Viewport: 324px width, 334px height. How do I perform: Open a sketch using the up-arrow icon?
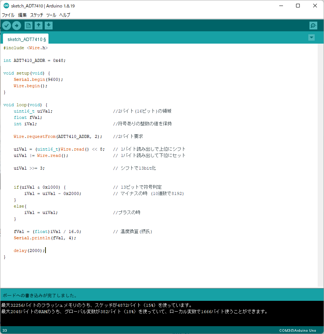coord(39,25)
